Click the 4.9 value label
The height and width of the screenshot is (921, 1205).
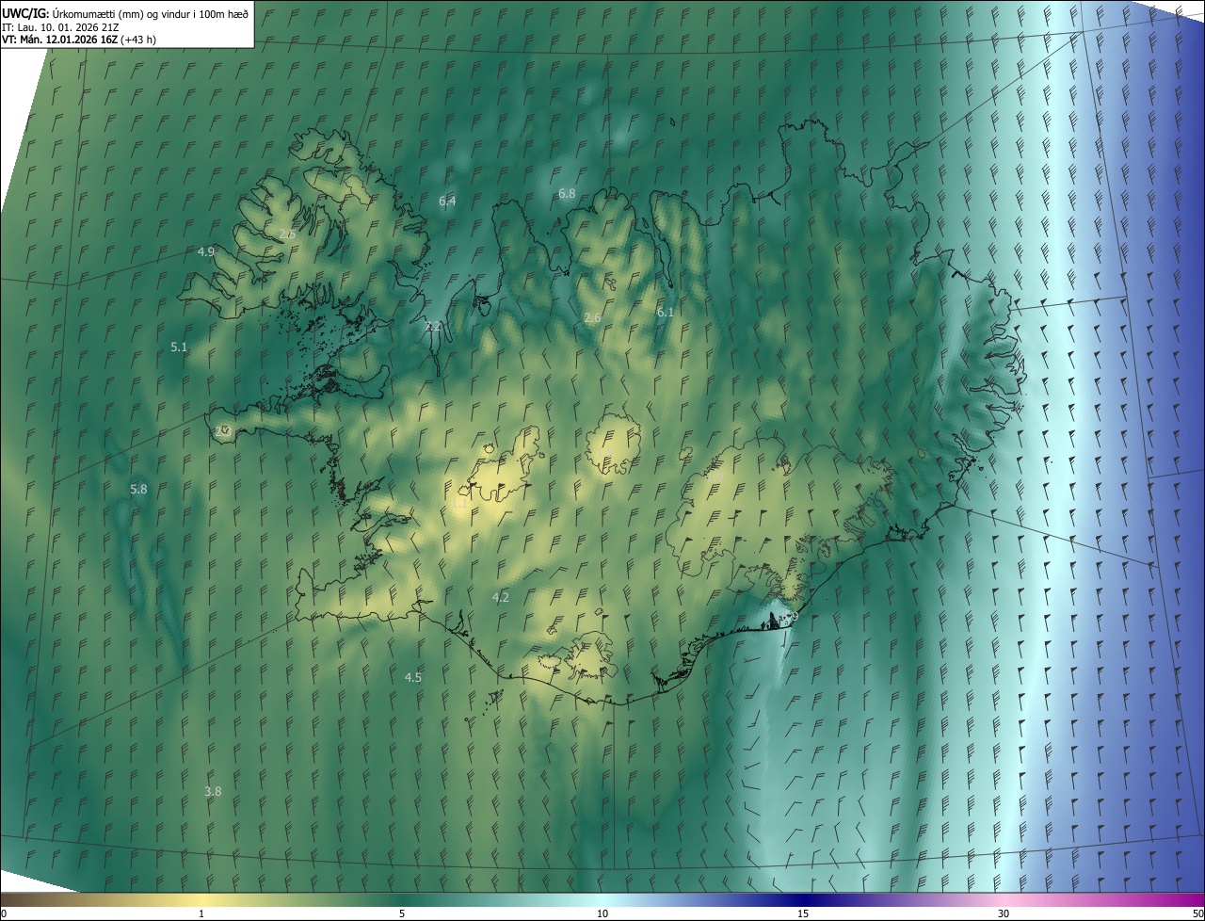pos(206,251)
